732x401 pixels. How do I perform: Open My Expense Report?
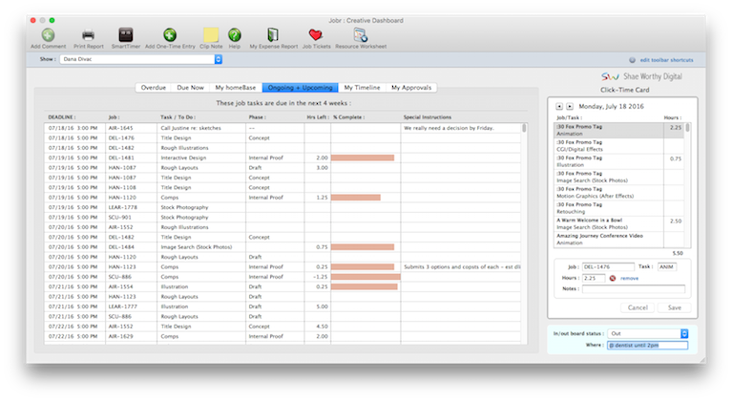[273, 34]
